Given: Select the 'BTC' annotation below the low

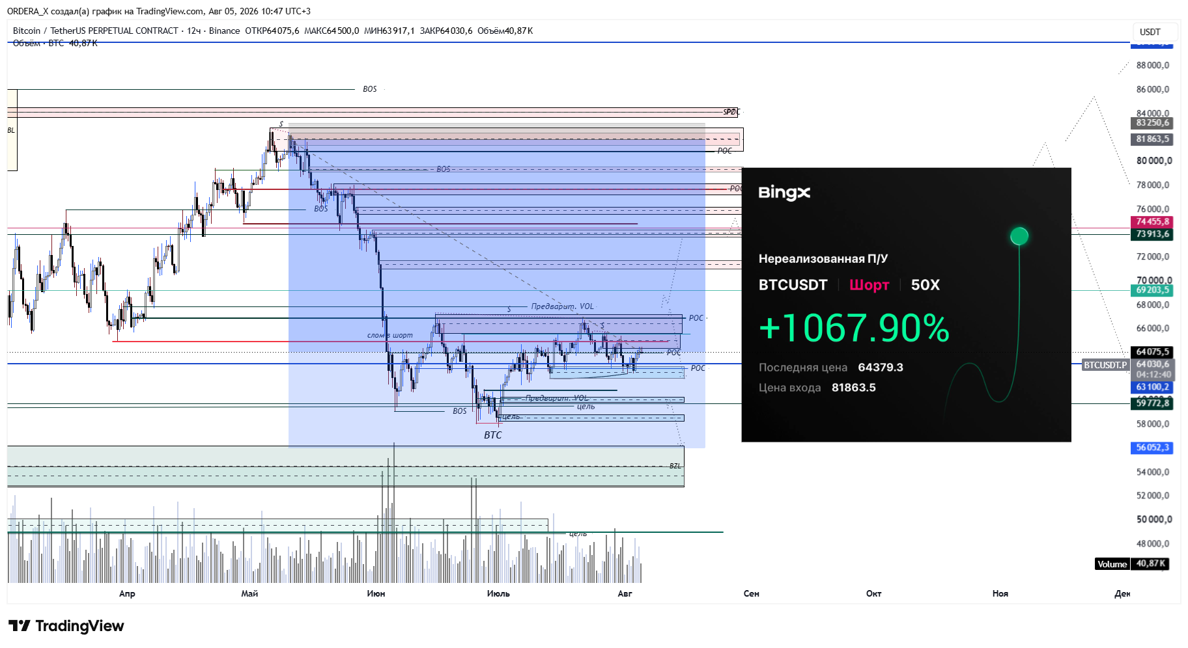Looking at the screenshot, I should [x=493, y=435].
